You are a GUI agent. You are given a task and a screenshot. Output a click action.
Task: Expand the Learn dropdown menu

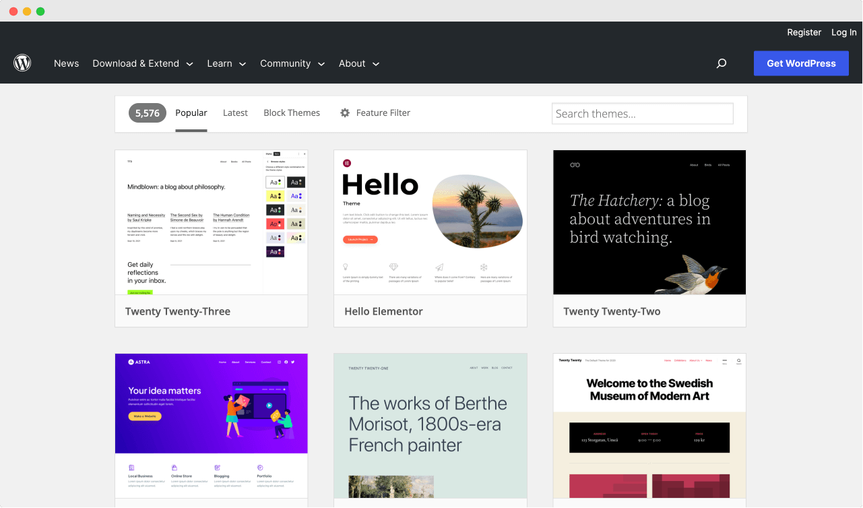pyautogui.click(x=226, y=63)
